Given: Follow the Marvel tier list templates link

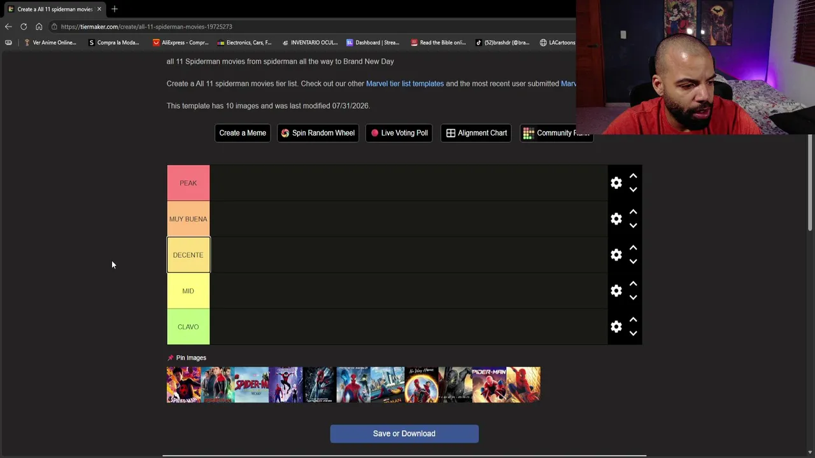Looking at the screenshot, I should (405, 83).
